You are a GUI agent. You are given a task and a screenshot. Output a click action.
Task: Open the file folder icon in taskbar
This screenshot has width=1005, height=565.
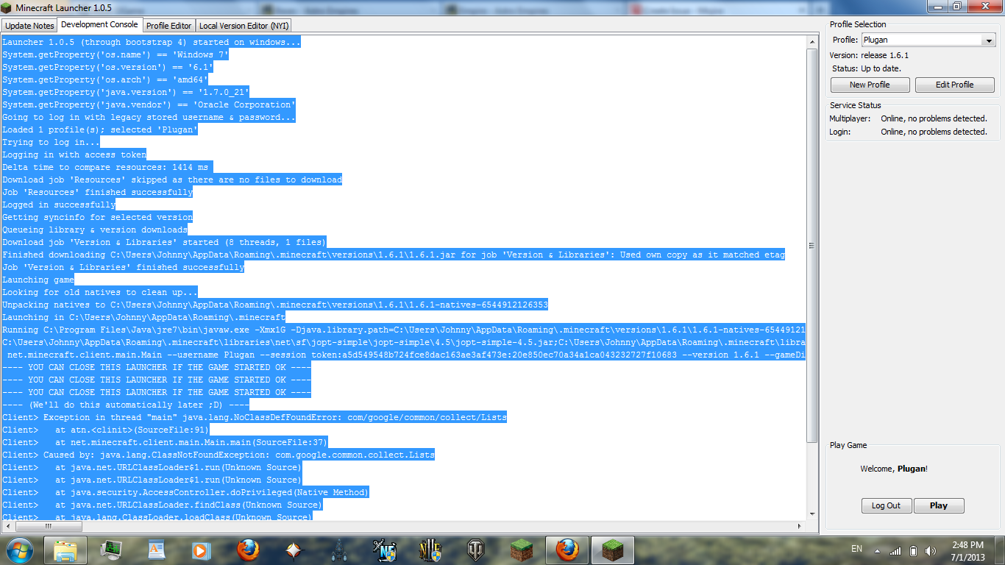pos(65,550)
